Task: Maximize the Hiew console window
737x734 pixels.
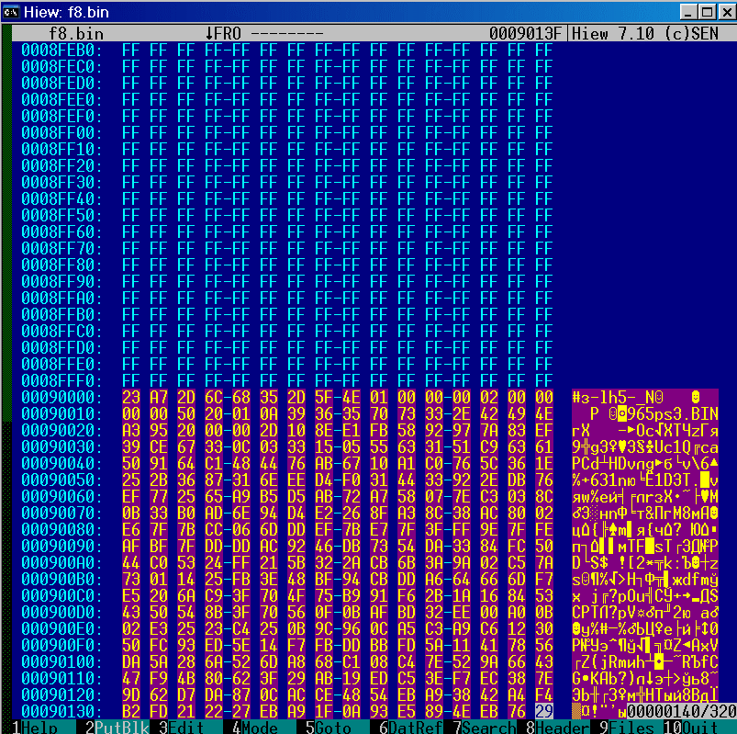Action: coord(705,12)
